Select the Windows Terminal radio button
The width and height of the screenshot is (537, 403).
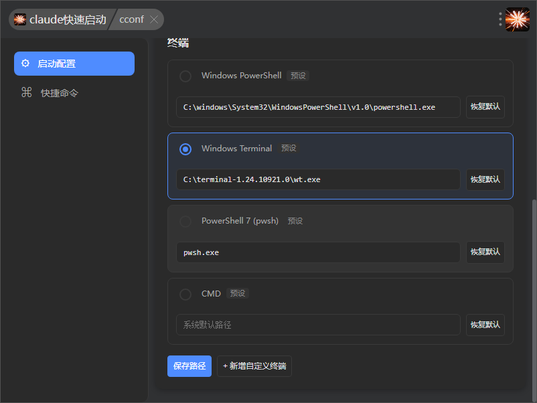click(x=185, y=149)
